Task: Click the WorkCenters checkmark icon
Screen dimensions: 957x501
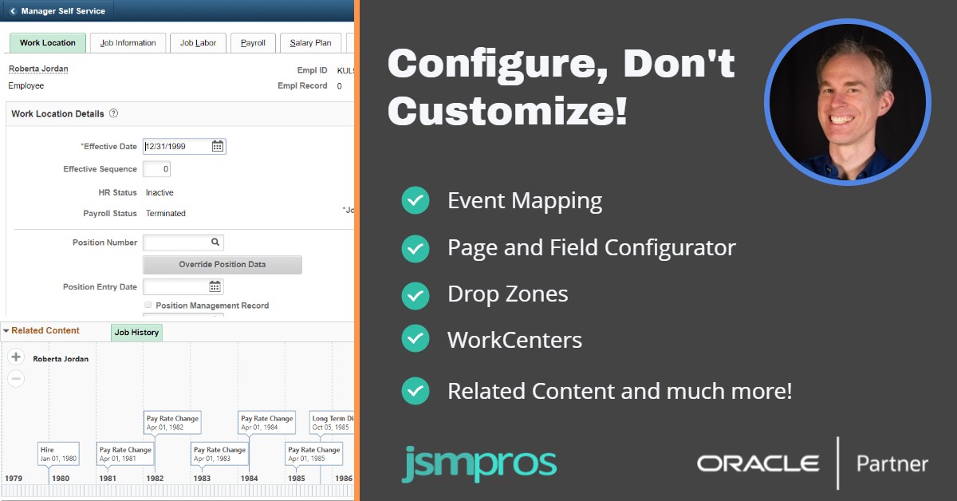Action: click(x=415, y=340)
